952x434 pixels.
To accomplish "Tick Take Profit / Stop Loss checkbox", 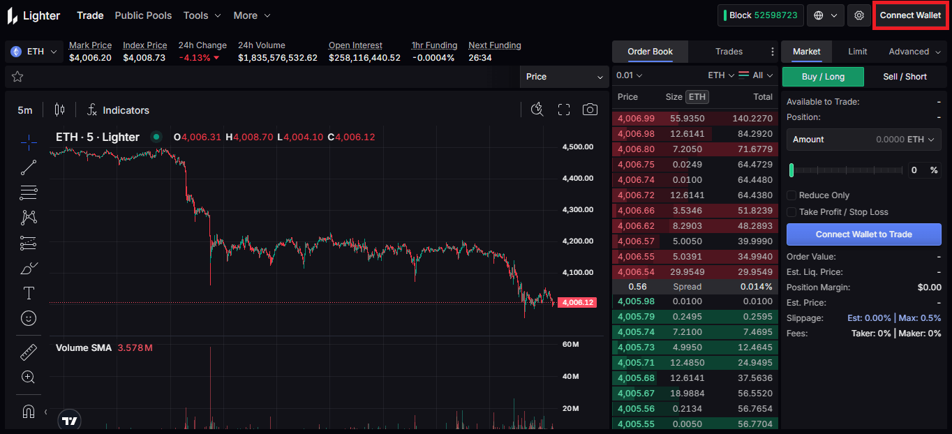I will click(791, 212).
